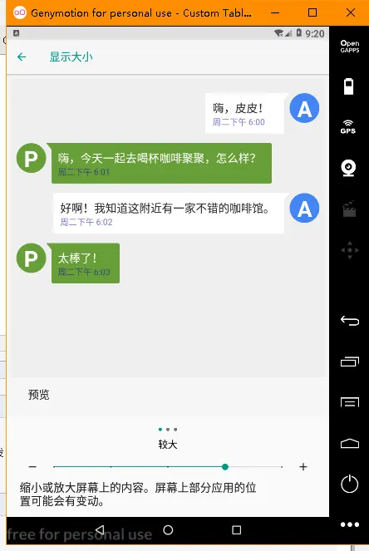Viewport: 369px width, 551px height.
Task: Tap Android navigation bar back triangle
Action: [x=100, y=530]
